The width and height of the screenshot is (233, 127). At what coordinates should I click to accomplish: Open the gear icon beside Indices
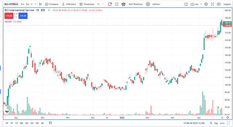click(148, 4)
